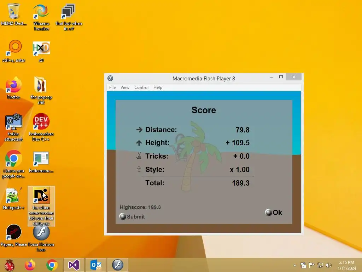The height and width of the screenshot is (272, 362).
Task: Click the 'Highscore: 189.3' text
Action: point(140,207)
